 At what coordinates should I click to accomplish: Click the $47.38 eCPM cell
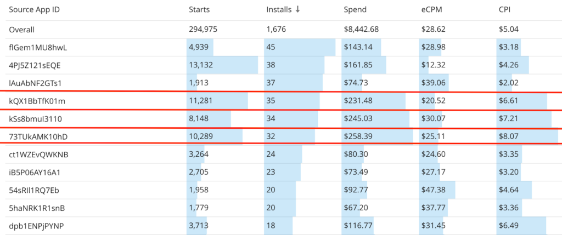coord(432,190)
